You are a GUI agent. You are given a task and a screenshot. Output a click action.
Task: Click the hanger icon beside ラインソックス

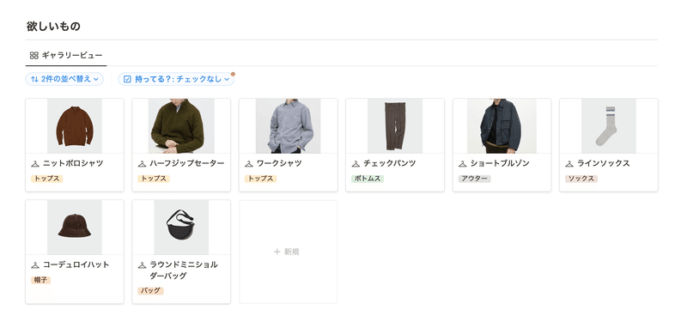tap(569, 164)
